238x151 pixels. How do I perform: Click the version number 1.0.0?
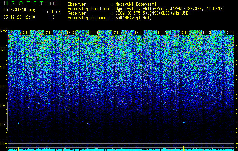51,3
